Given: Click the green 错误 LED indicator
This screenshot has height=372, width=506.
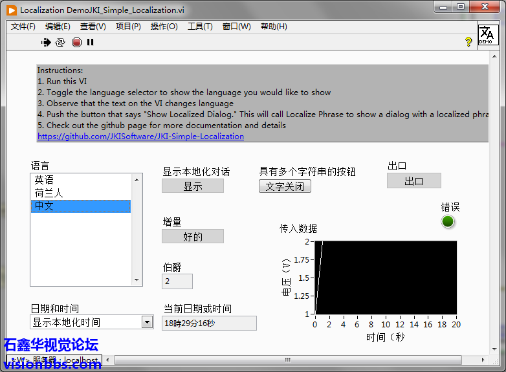Looking at the screenshot, I should tap(448, 222).
